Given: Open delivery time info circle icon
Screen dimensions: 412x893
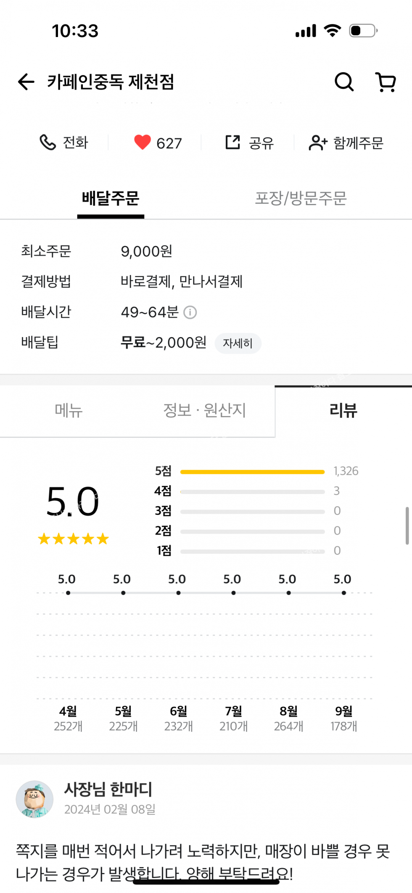Looking at the screenshot, I should click(190, 312).
